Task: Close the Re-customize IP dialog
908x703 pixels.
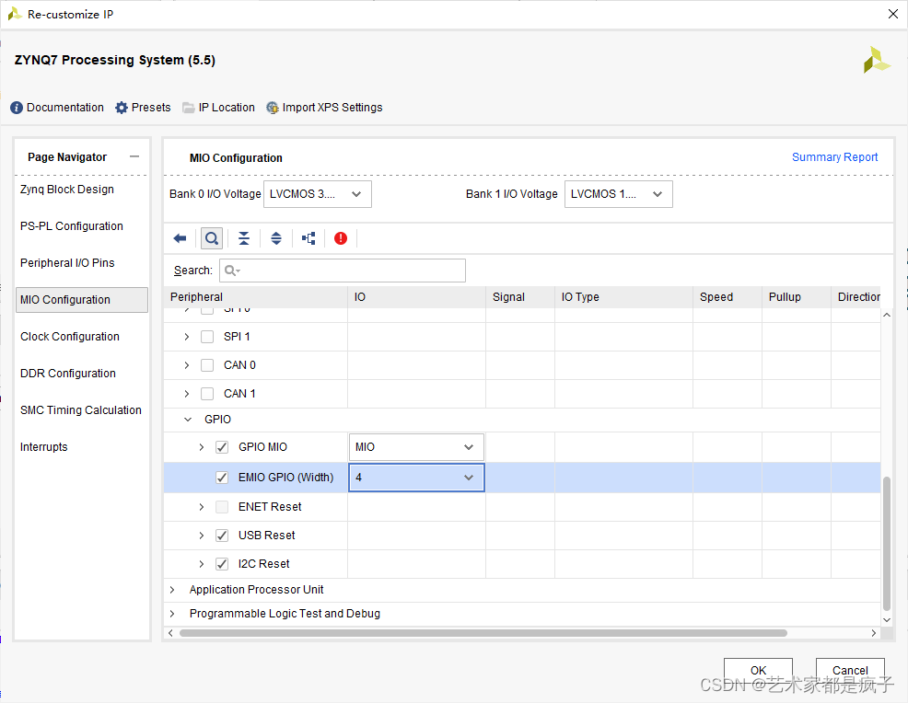Action: click(x=893, y=14)
